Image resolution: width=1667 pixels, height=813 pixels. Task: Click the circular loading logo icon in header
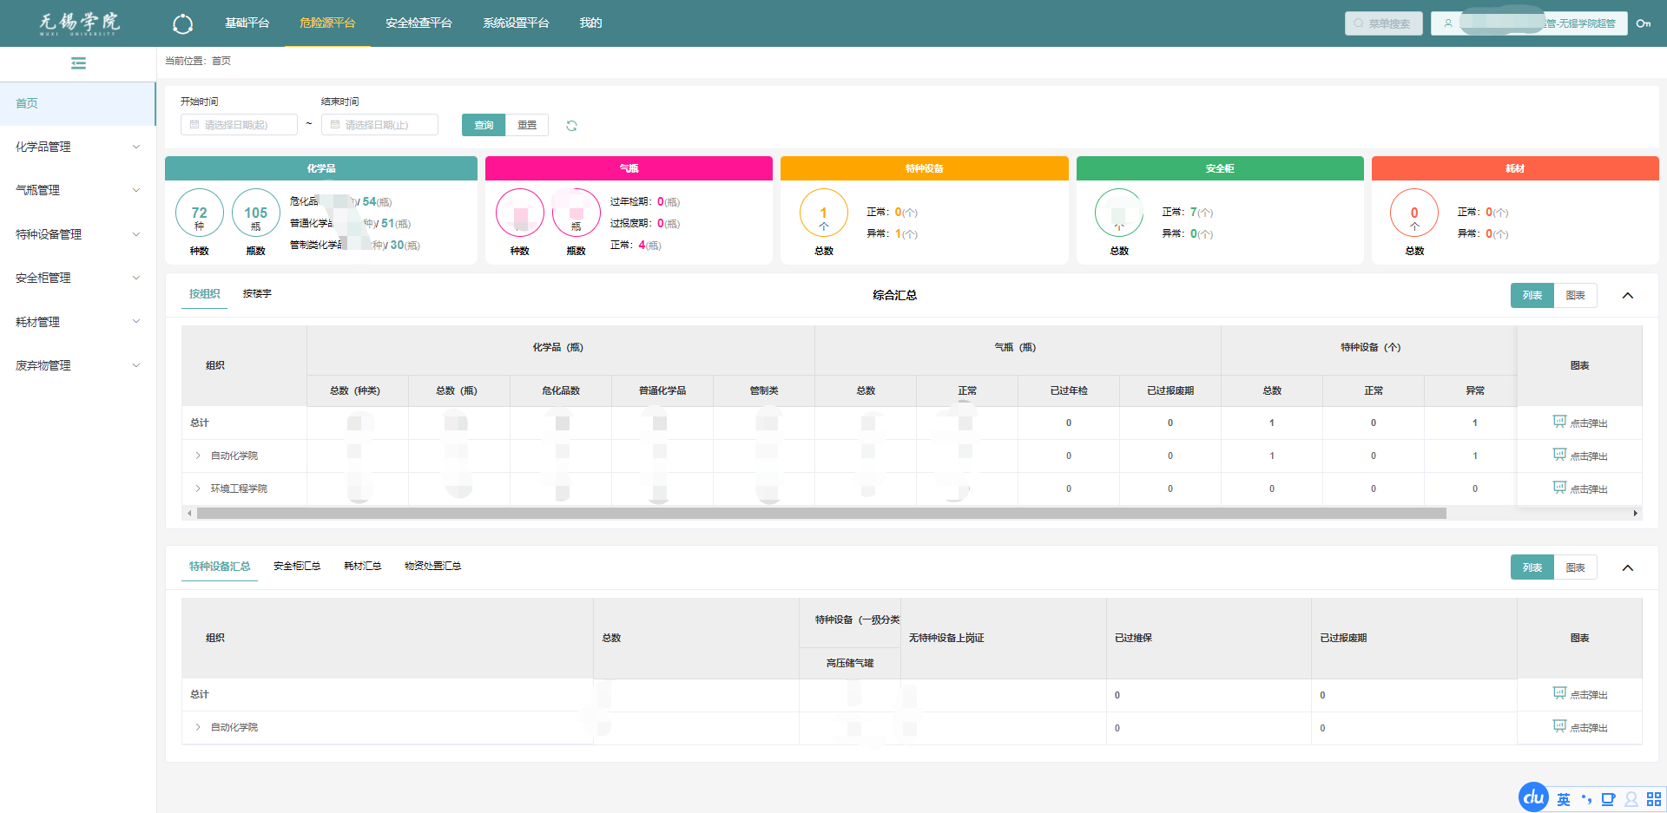182,24
